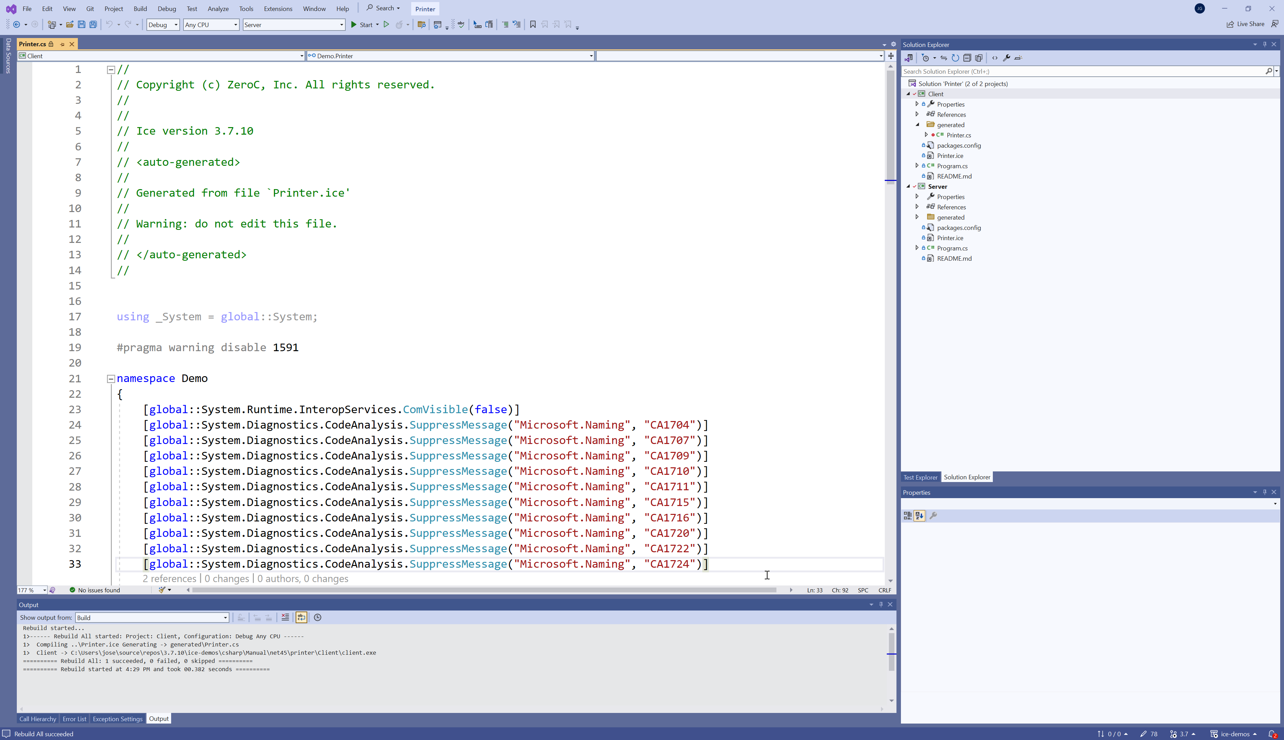Open Solution Explorer's wrench Properties icon

[x=1006, y=58]
